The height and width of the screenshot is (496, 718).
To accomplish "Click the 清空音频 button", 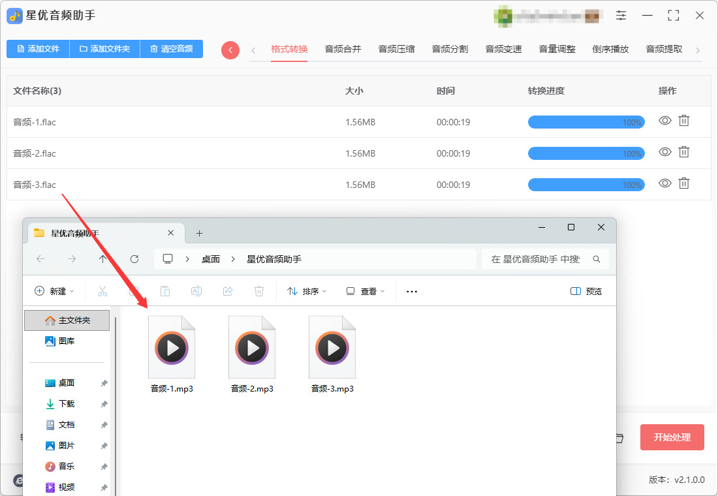I will click(x=172, y=48).
